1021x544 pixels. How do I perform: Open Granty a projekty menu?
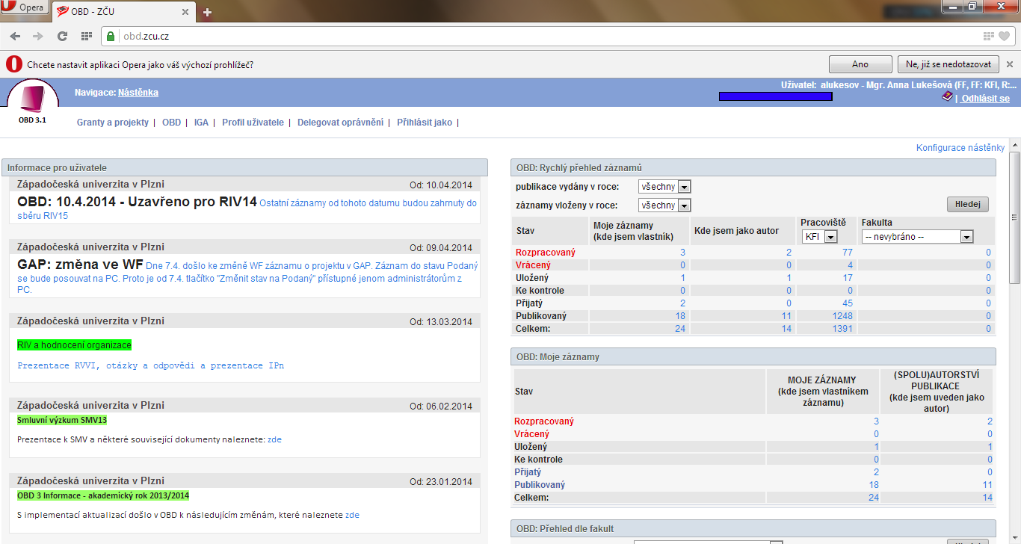click(113, 123)
